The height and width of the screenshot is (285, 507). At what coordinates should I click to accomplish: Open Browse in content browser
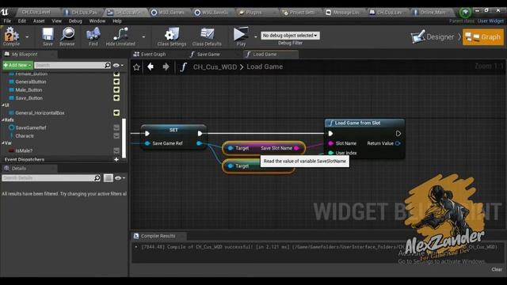[x=67, y=36]
